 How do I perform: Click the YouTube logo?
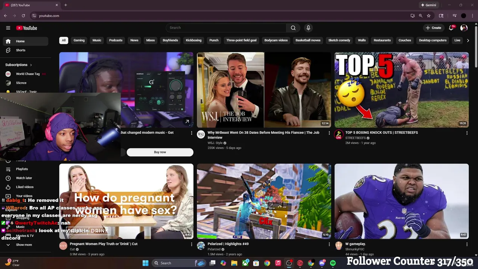pyautogui.click(x=27, y=28)
